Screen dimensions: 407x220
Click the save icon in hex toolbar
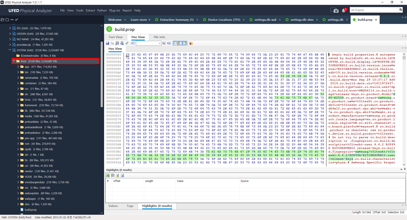[107, 43]
